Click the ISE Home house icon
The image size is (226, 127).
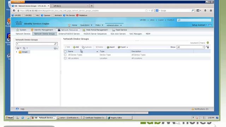[69, 25]
